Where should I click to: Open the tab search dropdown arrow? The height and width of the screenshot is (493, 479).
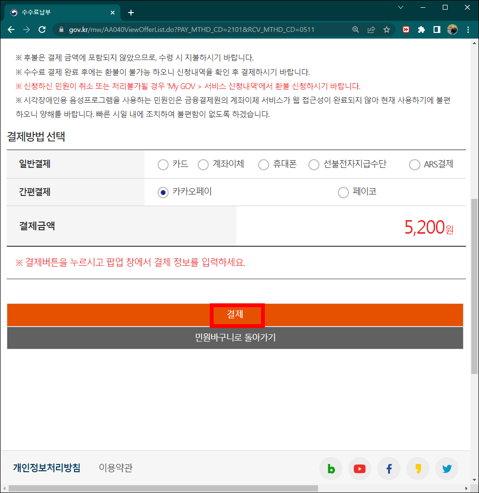pyautogui.click(x=400, y=8)
